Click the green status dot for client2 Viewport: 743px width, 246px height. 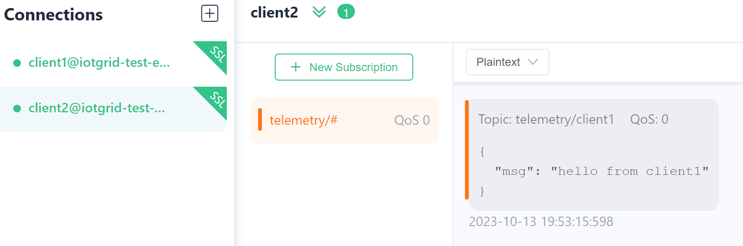point(17,109)
